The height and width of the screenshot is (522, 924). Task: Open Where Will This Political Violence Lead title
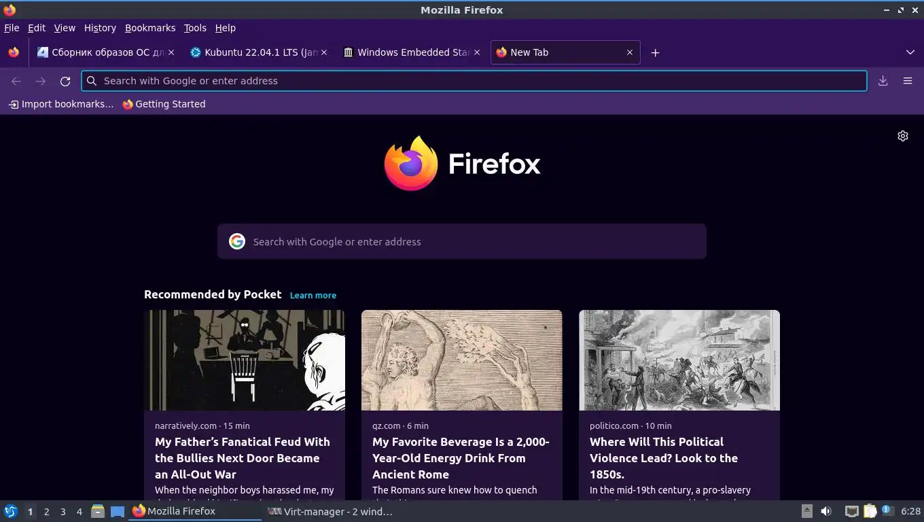tap(664, 458)
